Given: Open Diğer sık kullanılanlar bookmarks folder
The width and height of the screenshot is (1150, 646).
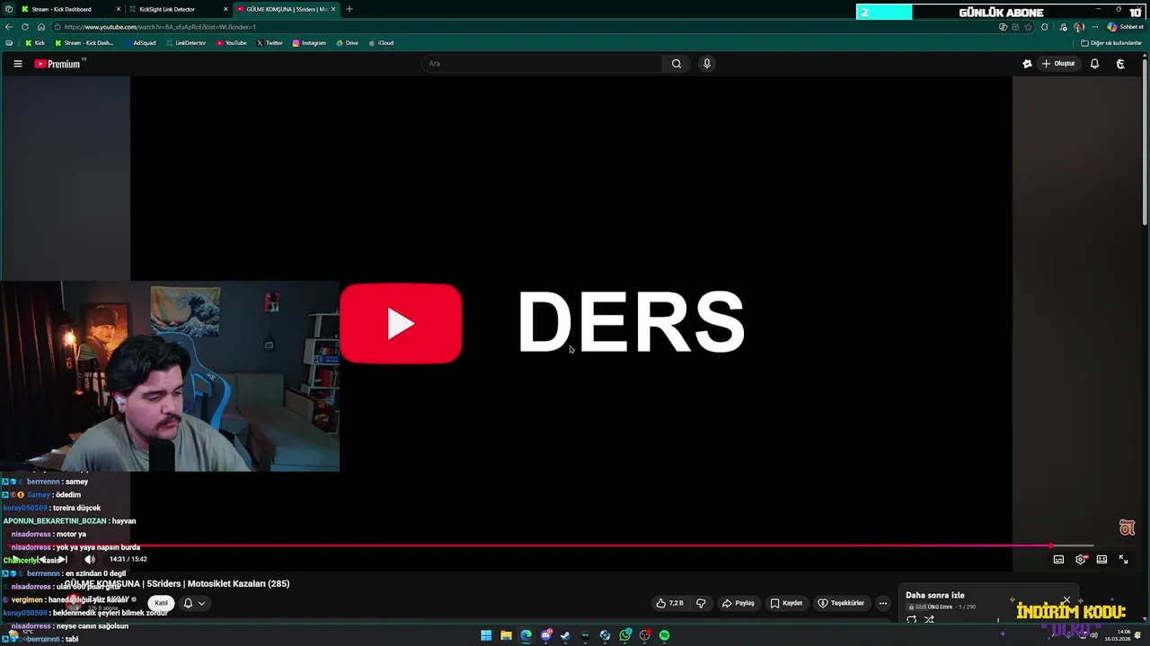Looking at the screenshot, I should 1111,43.
